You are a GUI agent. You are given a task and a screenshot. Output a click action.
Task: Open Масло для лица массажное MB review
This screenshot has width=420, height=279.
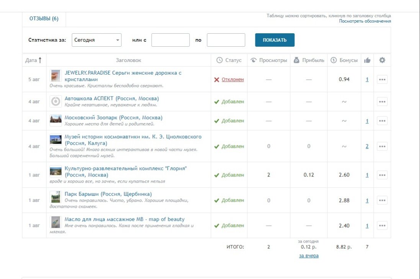click(124, 219)
